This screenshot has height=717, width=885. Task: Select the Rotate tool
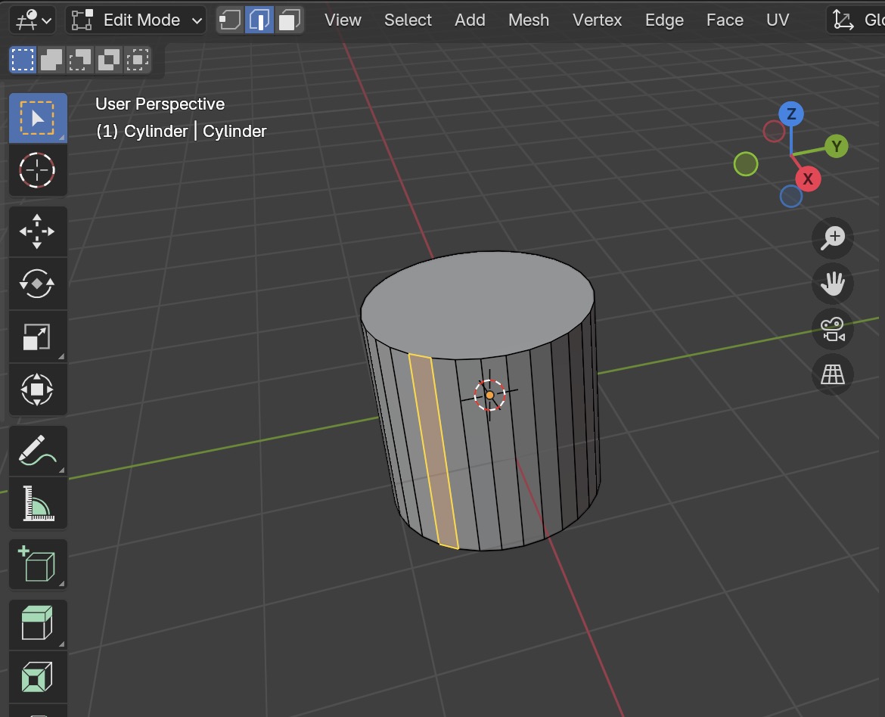pyautogui.click(x=38, y=284)
